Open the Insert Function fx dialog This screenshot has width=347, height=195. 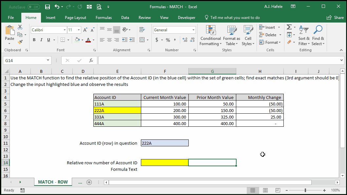(91, 60)
